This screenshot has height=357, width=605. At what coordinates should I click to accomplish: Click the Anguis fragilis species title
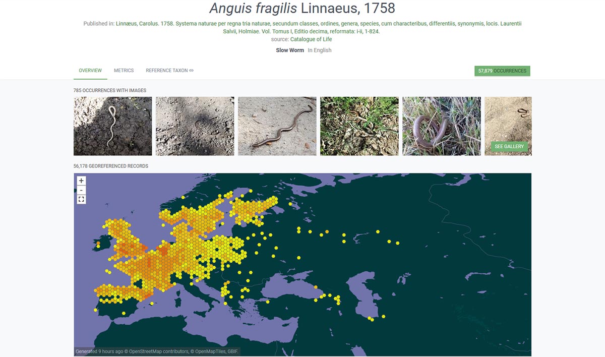[302, 8]
